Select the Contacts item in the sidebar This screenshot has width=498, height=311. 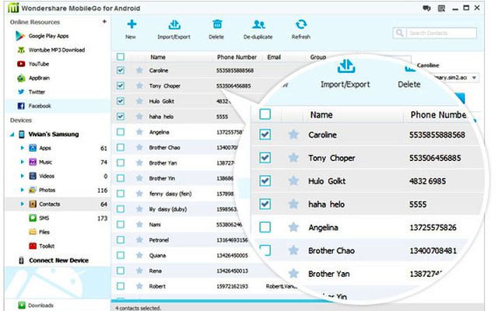[x=50, y=204]
